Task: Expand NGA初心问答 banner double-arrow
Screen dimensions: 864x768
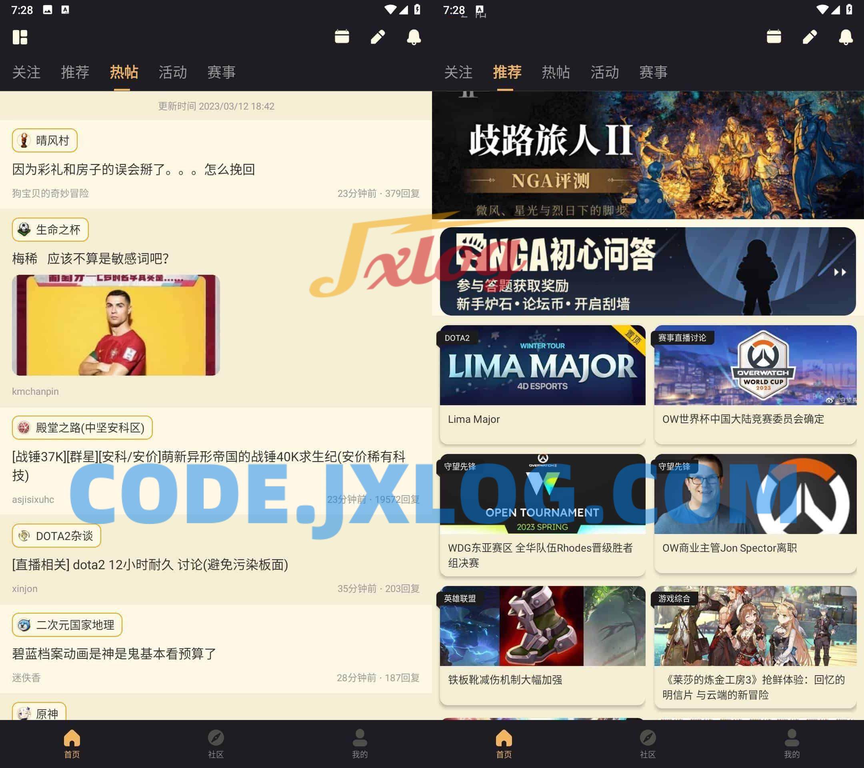Action: (x=840, y=272)
